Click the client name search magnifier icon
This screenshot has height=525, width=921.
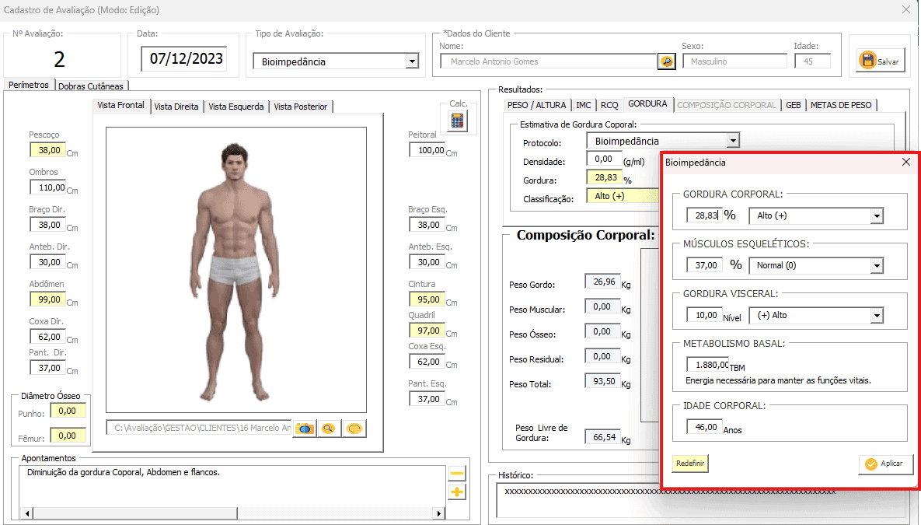point(666,61)
